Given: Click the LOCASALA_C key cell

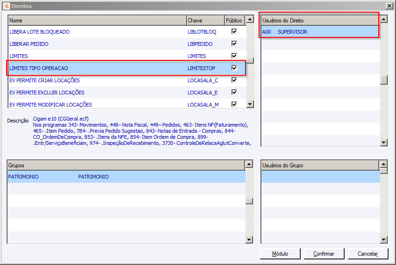Looking at the screenshot, I should tap(203, 80).
